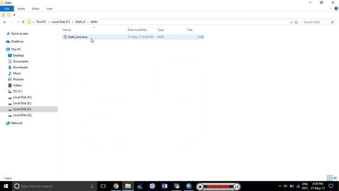Show hidden system tray icons
Screen dimensions: 339x191
(280, 186)
